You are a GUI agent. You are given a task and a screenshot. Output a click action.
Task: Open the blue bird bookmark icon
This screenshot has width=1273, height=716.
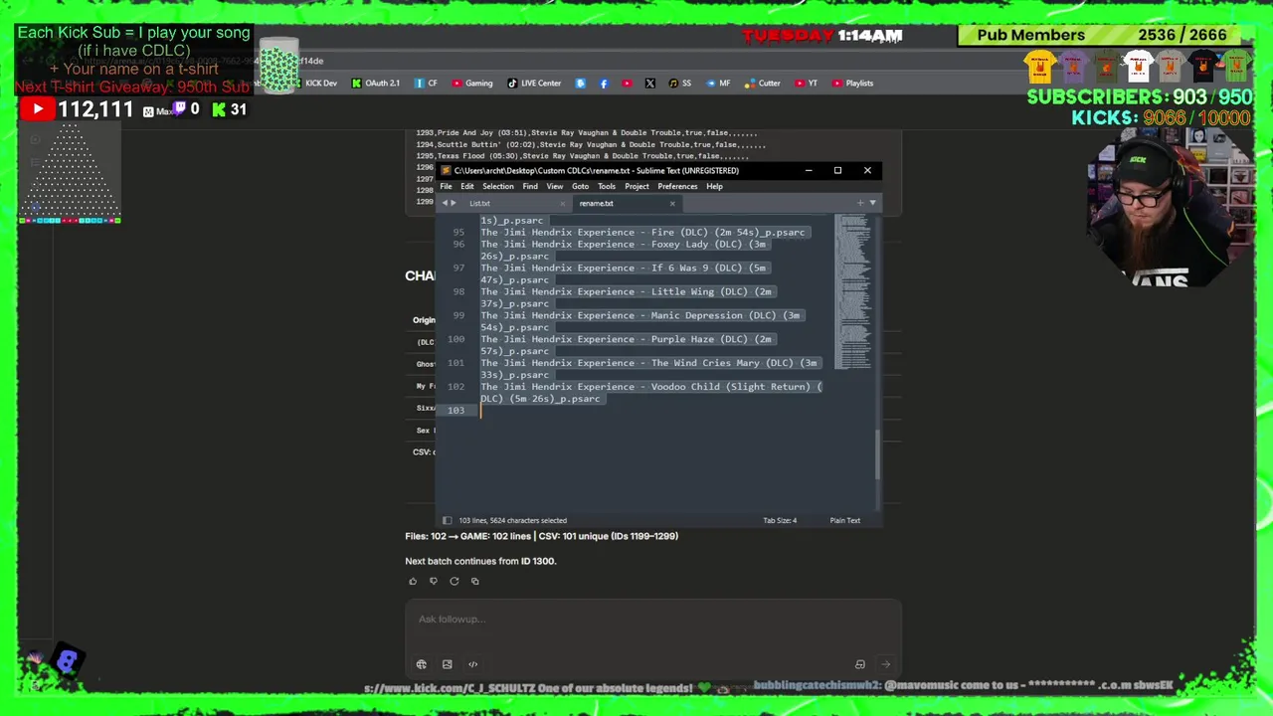(x=581, y=84)
